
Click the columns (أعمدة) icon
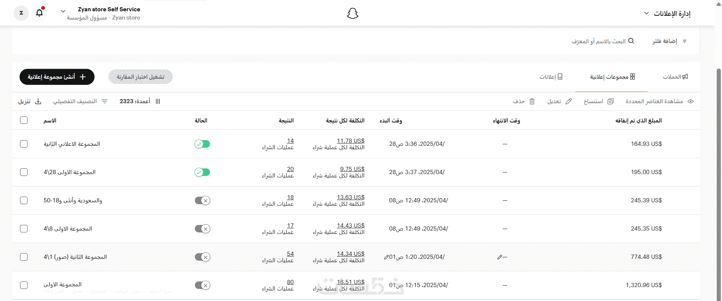[158, 101]
